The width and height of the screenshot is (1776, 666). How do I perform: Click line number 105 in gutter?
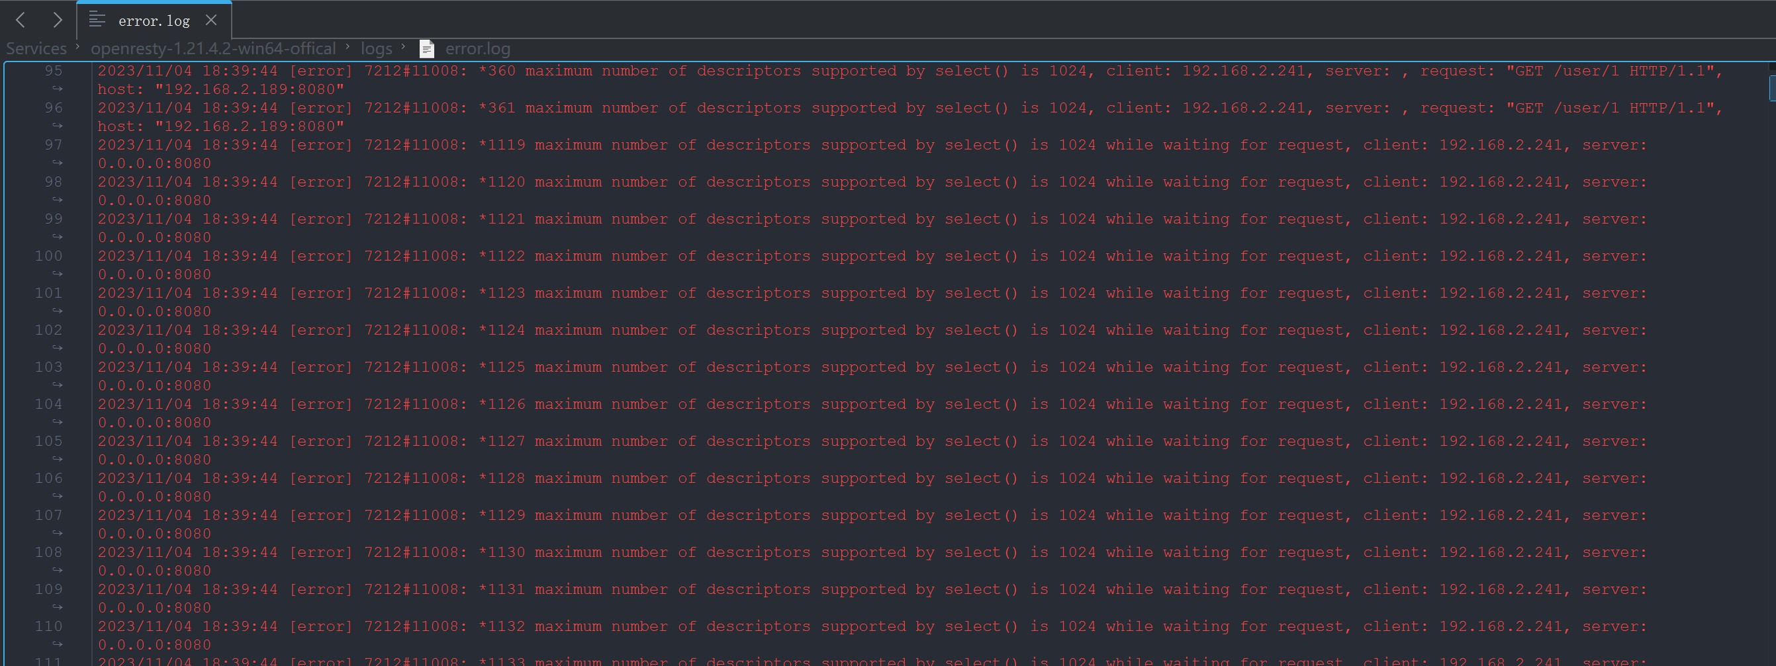49,442
